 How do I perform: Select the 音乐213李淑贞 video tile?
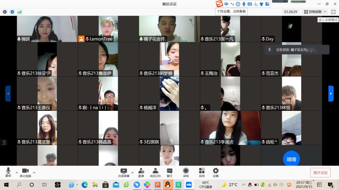(x=230, y=128)
